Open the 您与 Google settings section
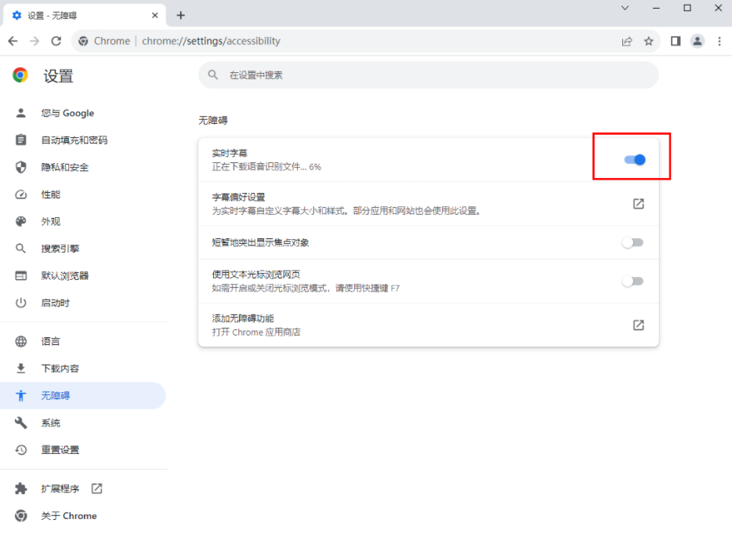This screenshot has width=732, height=534. click(x=83, y=113)
